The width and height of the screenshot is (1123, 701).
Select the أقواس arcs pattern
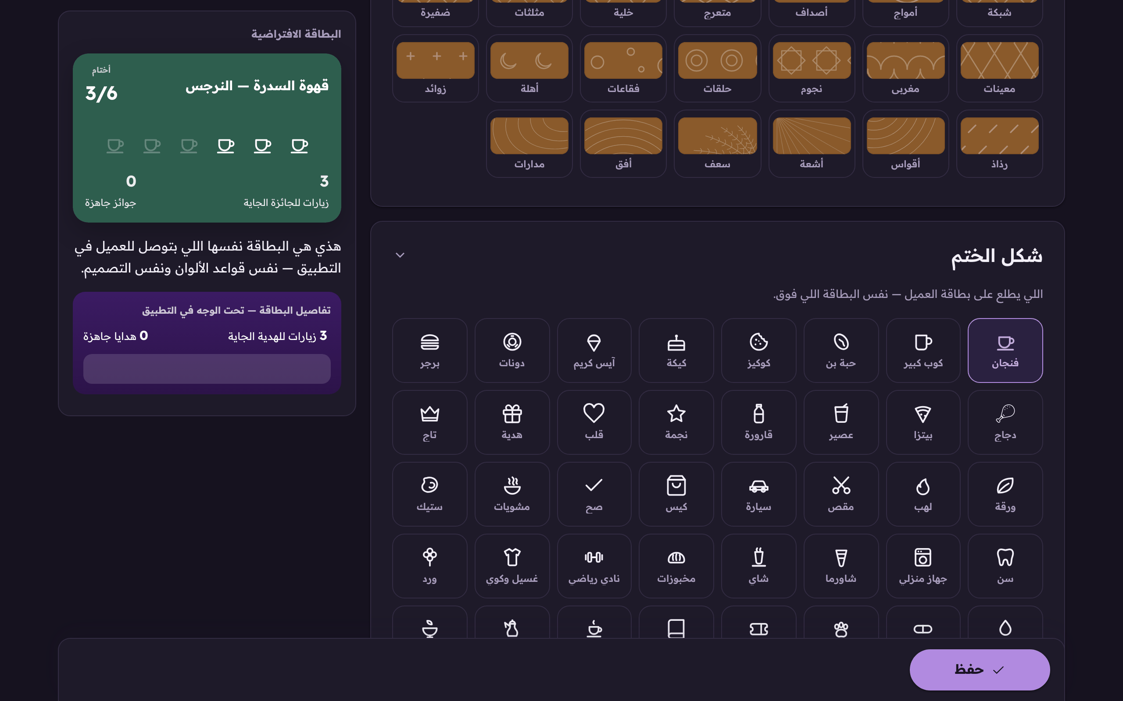(x=905, y=144)
